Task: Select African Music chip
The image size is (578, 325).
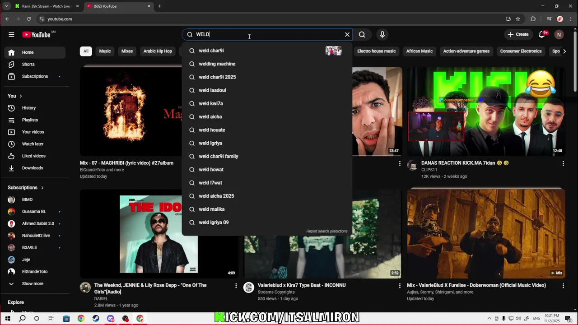Action: [x=420, y=51]
